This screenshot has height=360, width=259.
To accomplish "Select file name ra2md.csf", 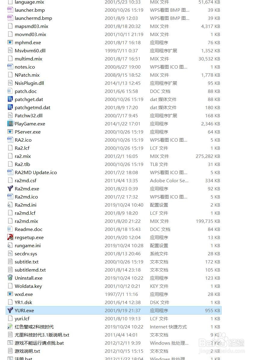I will coord(26,181).
